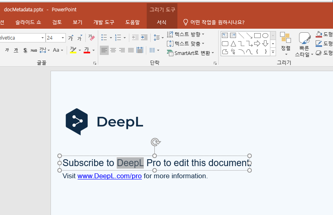Follow the www.DeepL.com/pro link

(x=110, y=176)
